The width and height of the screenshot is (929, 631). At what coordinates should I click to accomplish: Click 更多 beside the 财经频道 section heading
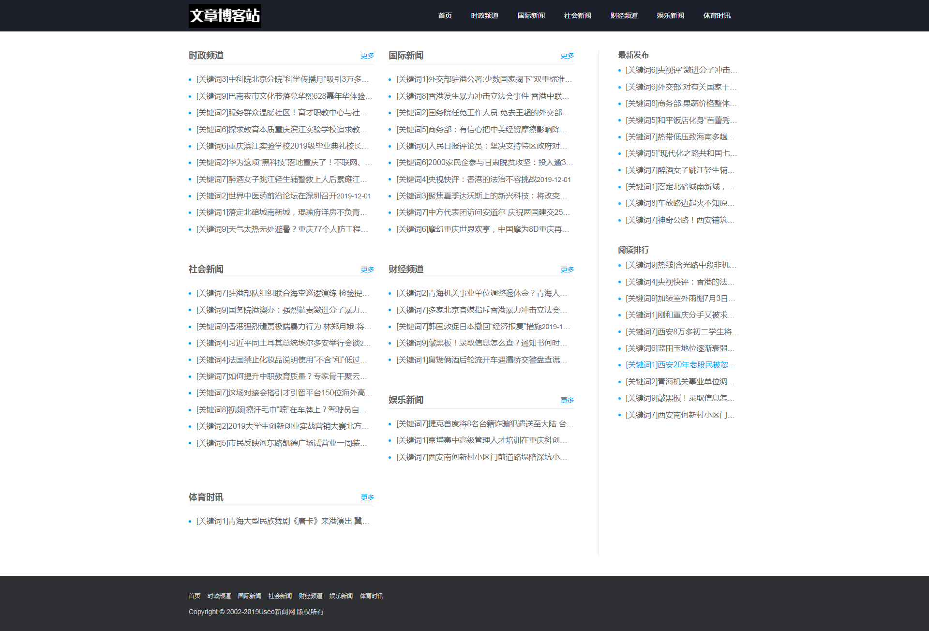(x=567, y=270)
